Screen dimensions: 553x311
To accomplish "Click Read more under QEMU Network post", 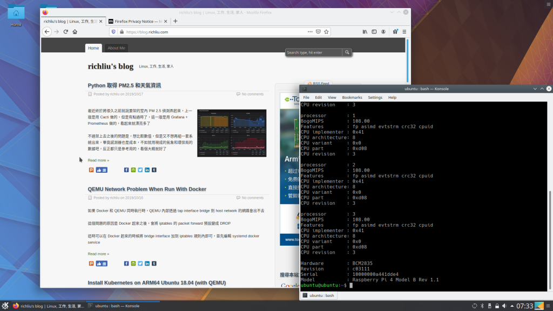I will coord(98,254).
